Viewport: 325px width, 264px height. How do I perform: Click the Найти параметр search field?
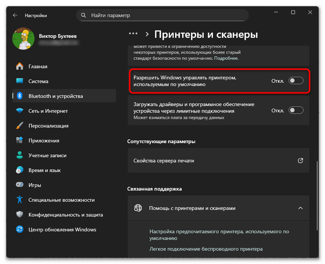pyautogui.click(x=162, y=15)
